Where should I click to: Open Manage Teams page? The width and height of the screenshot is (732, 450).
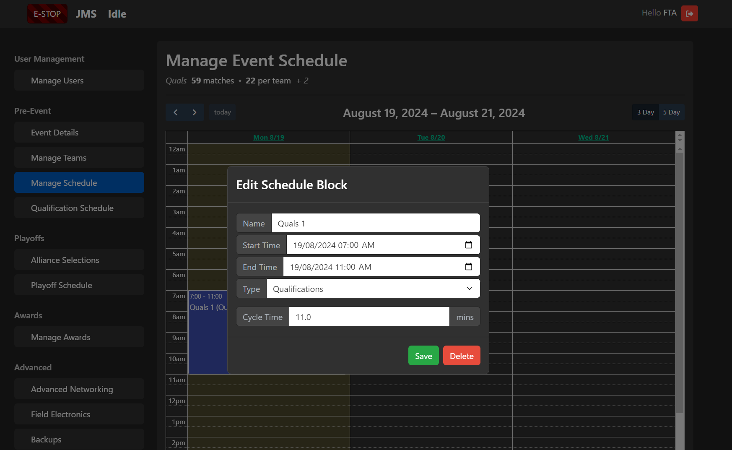tap(79, 158)
